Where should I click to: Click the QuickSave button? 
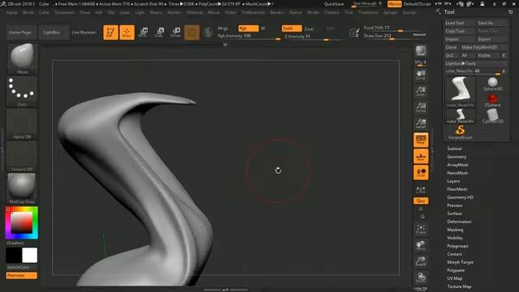[x=333, y=4]
